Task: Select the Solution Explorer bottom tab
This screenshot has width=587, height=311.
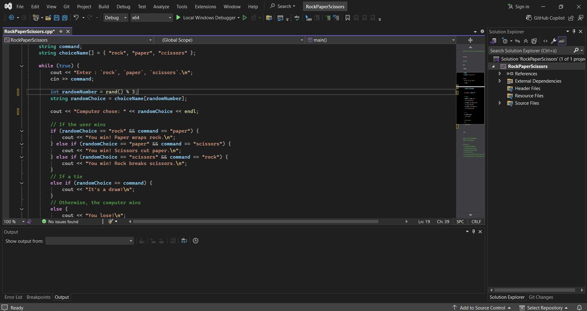Action: coord(507,297)
